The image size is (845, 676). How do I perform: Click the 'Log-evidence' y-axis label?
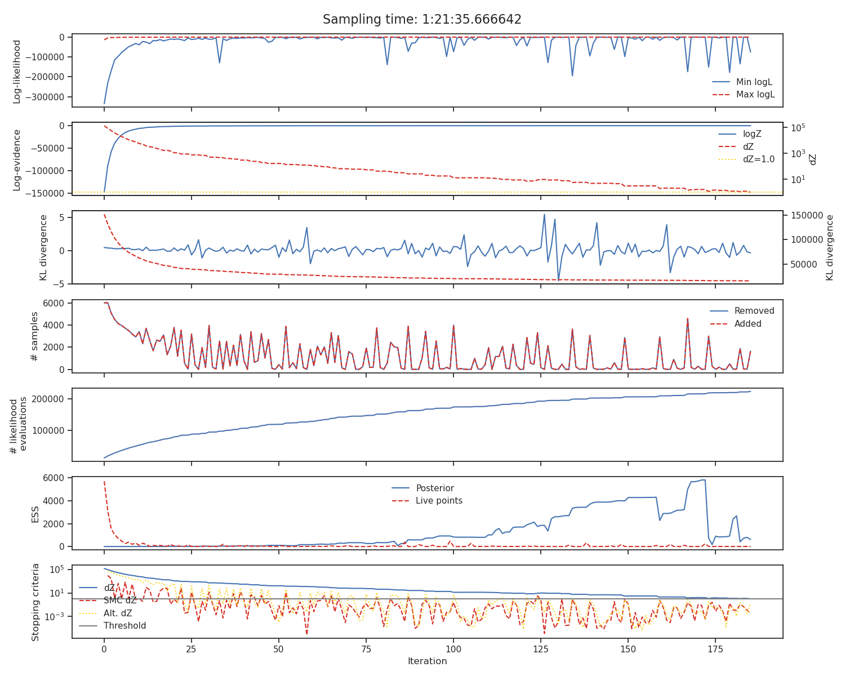tap(17, 160)
